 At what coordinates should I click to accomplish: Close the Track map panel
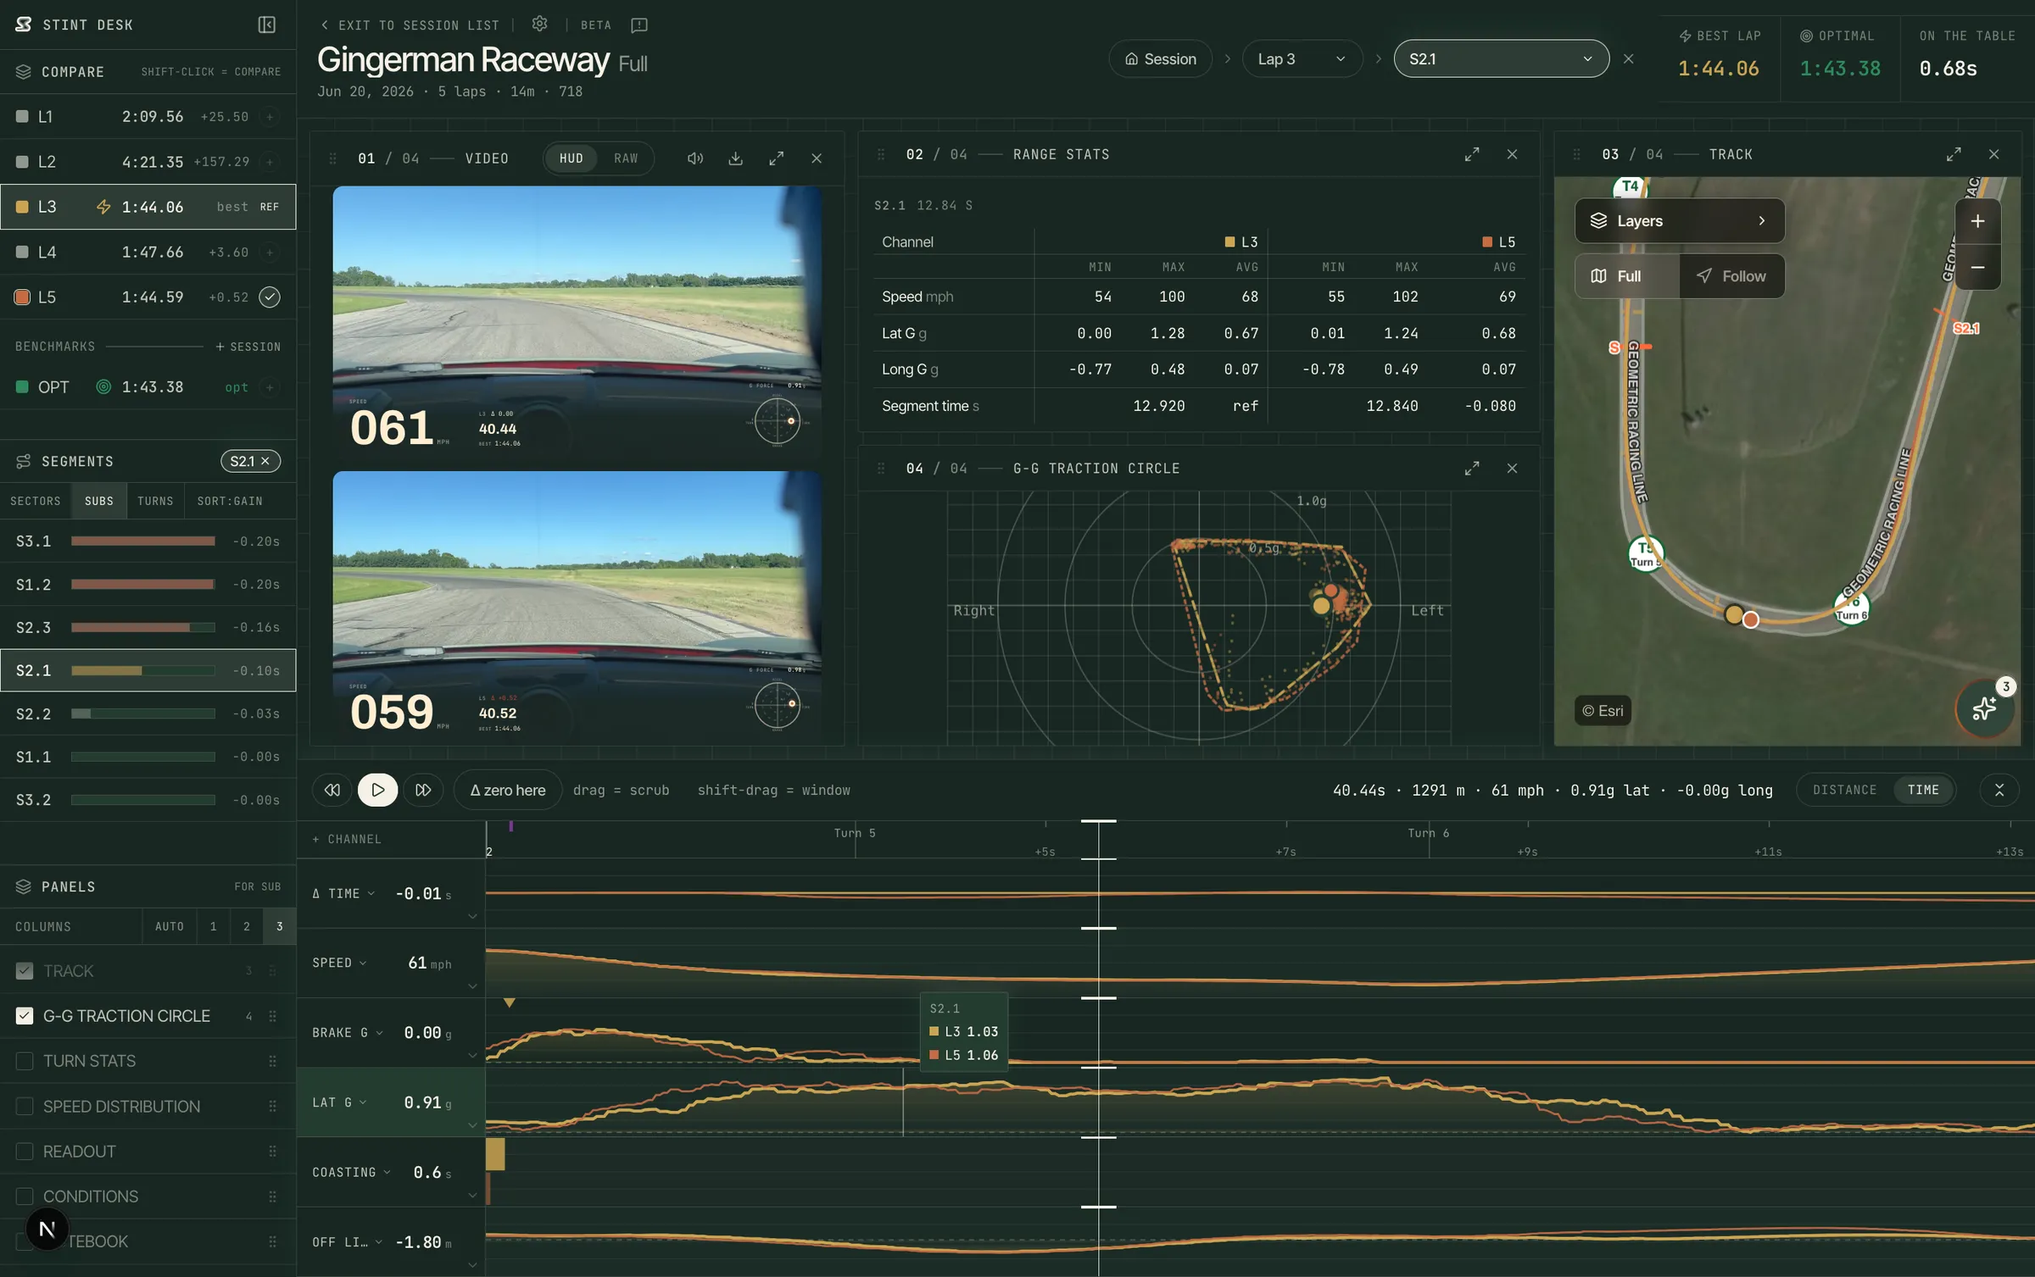[x=1993, y=154]
